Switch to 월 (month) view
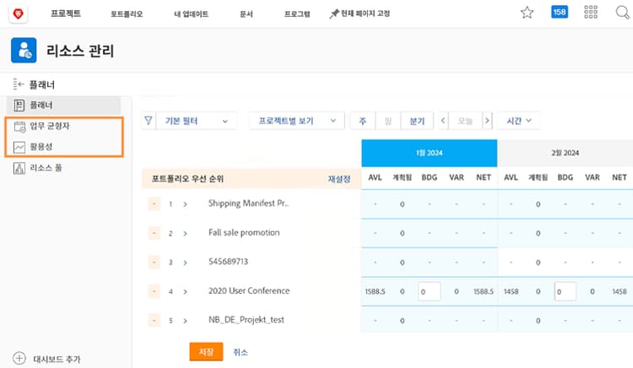The height and width of the screenshot is (368, 633). coord(388,121)
